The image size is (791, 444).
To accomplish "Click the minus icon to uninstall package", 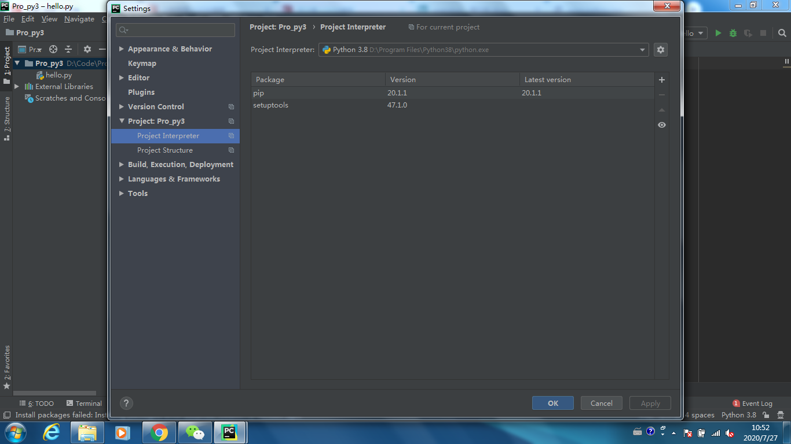I will tap(662, 95).
